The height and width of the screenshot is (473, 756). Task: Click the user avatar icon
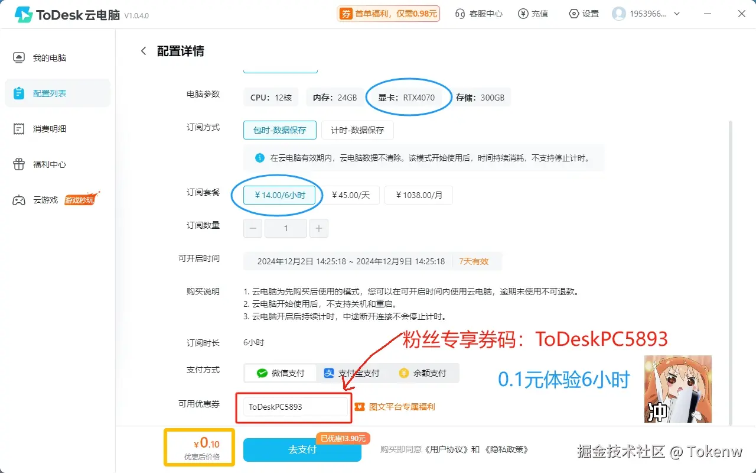[619, 14]
